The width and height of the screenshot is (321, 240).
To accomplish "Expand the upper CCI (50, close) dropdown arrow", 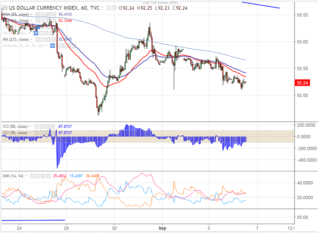I will (x=30, y=127).
